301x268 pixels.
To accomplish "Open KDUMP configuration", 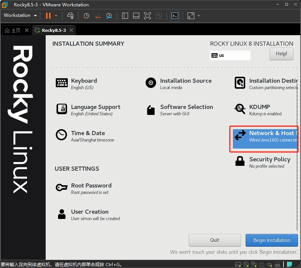I will [258, 110].
